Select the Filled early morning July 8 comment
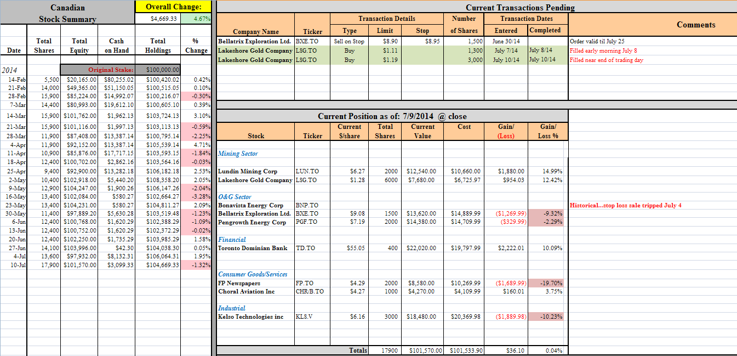Image resolution: width=737 pixels, height=356 pixels. pyautogui.click(x=603, y=50)
